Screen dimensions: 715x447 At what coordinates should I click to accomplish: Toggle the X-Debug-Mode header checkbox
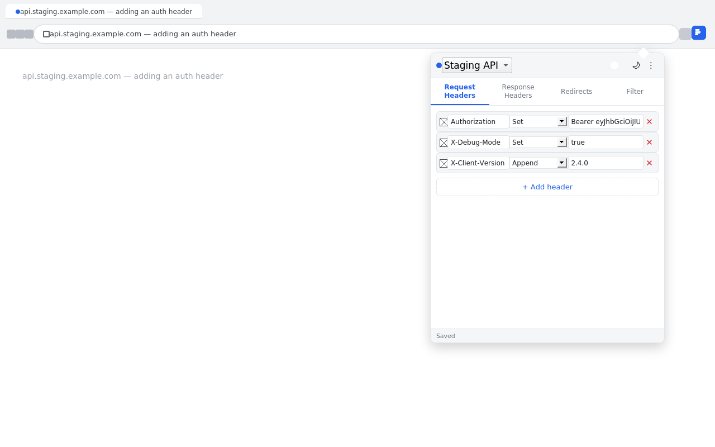[444, 142]
